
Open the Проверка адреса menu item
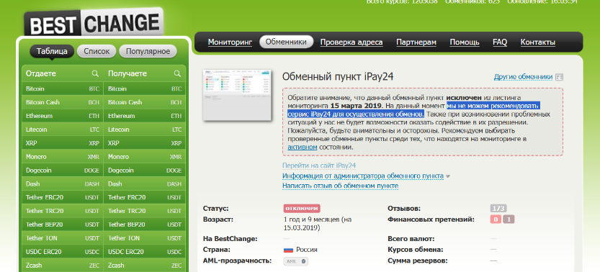pyautogui.click(x=352, y=42)
